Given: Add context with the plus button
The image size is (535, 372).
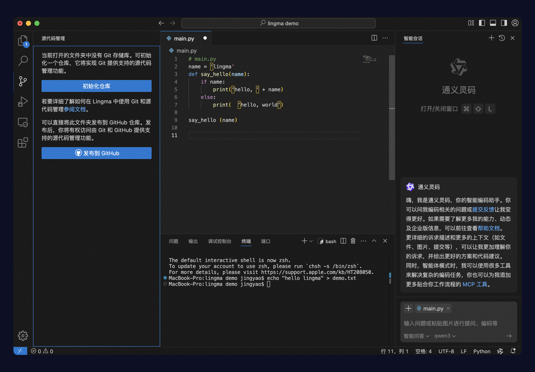Looking at the screenshot, I should pyautogui.click(x=408, y=308).
